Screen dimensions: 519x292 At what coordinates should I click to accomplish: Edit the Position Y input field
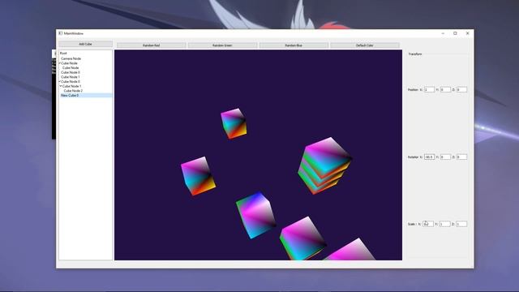[445, 90]
